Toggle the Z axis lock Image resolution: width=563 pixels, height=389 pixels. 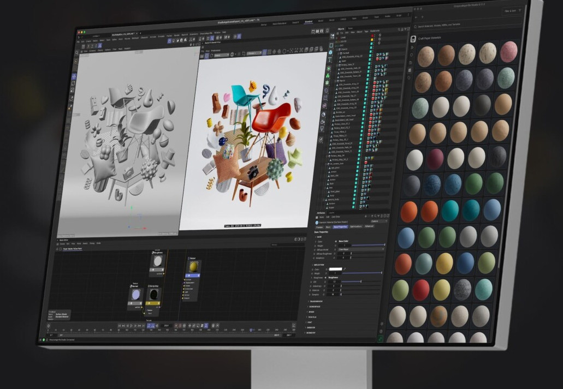[96, 46]
